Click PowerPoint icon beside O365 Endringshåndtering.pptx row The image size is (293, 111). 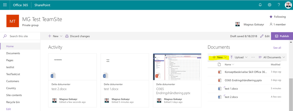(220, 80)
